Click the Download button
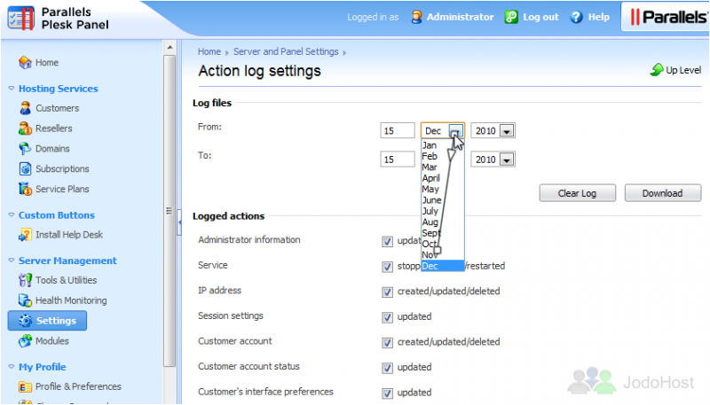The image size is (710, 405). point(662,193)
